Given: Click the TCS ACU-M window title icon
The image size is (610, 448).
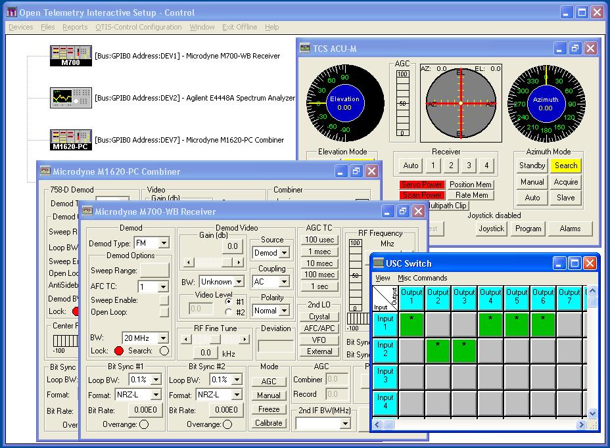Looking at the screenshot, I should click(x=305, y=48).
